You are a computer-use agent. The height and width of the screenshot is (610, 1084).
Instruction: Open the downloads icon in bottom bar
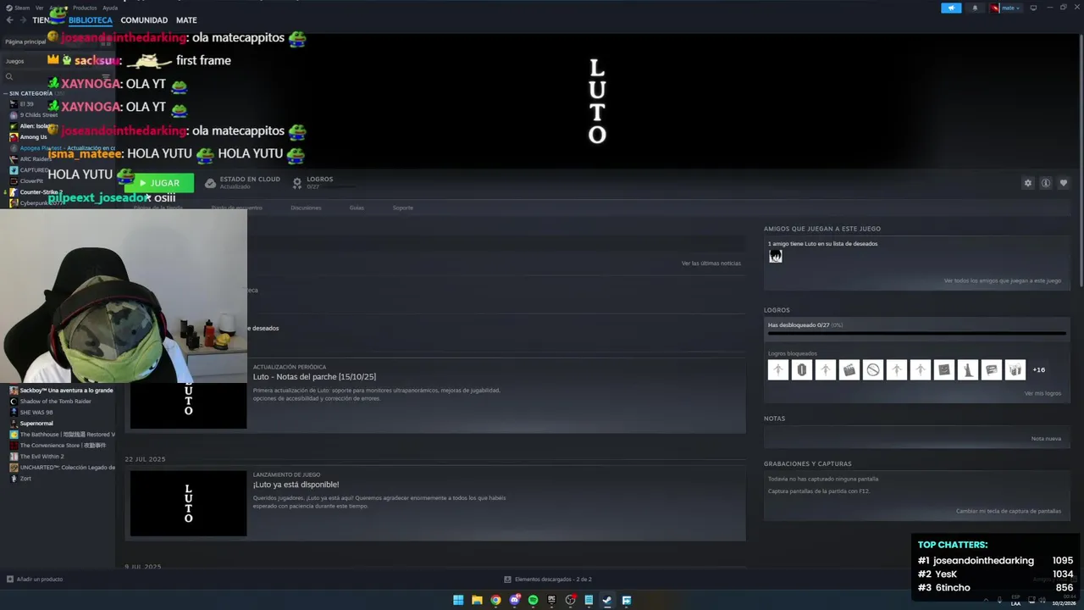point(507,579)
